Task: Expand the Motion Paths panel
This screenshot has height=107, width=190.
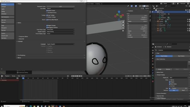Action: click(x=160, y=73)
